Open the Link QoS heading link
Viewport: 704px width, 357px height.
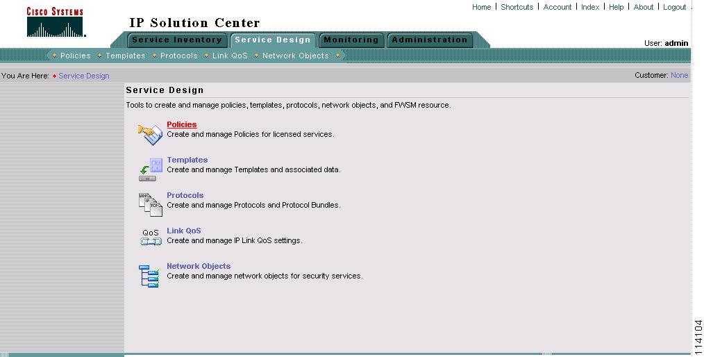183,231
